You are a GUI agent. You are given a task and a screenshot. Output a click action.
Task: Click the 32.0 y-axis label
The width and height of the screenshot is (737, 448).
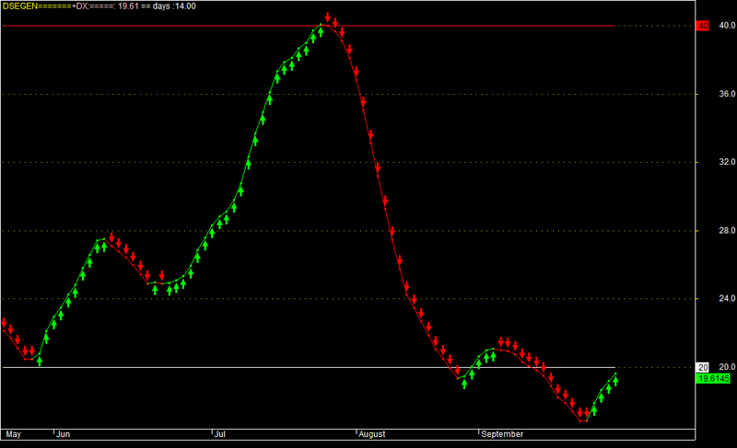(727, 162)
